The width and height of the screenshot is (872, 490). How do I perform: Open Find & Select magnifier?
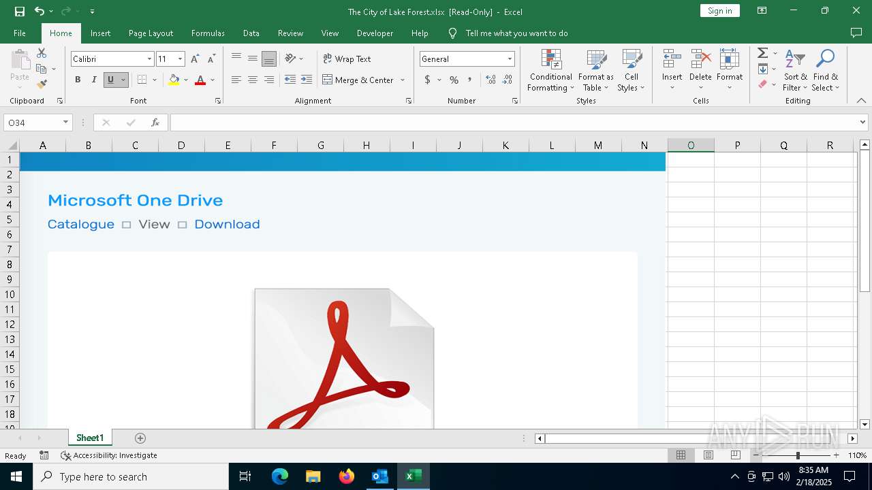[826, 70]
